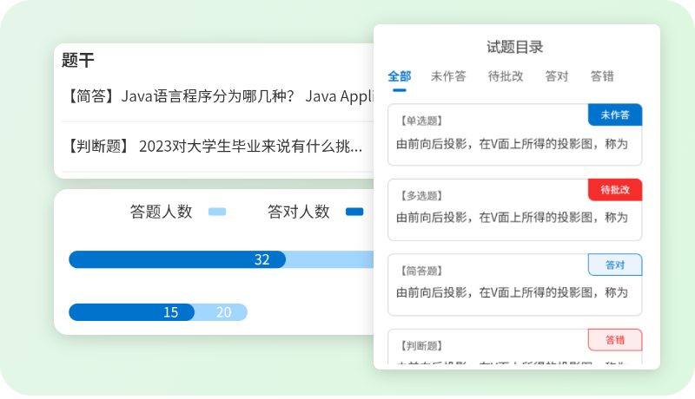Toggle the 答题人数 legend color swatch
The image size is (695, 399).
(217, 212)
